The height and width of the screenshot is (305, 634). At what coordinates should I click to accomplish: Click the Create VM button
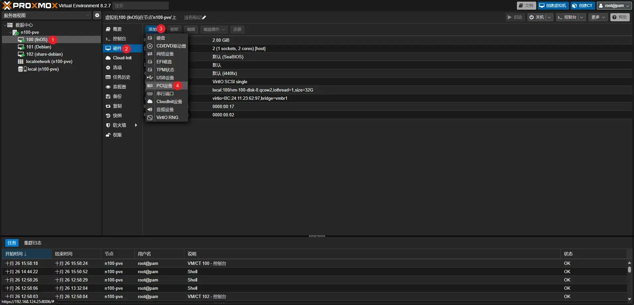click(553, 6)
